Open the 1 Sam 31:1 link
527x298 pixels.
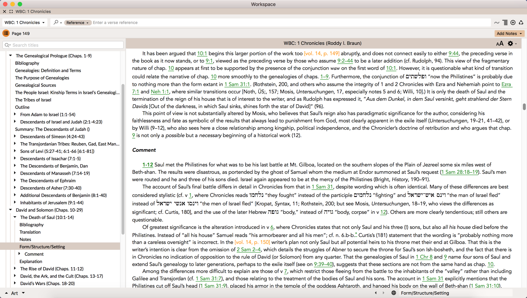(237, 84)
